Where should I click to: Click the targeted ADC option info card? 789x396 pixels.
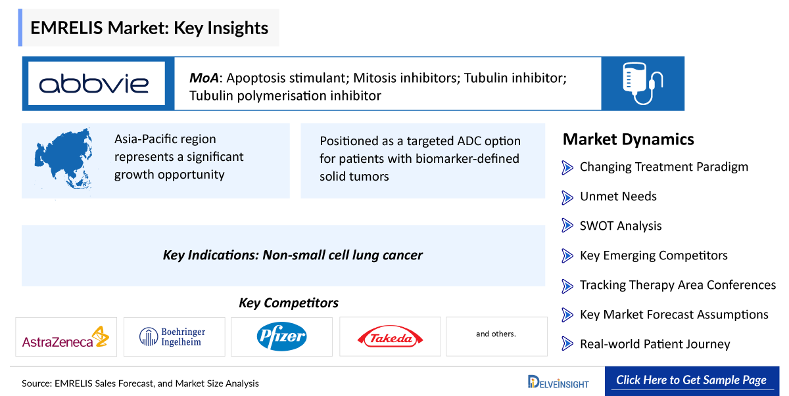point(423,160)
